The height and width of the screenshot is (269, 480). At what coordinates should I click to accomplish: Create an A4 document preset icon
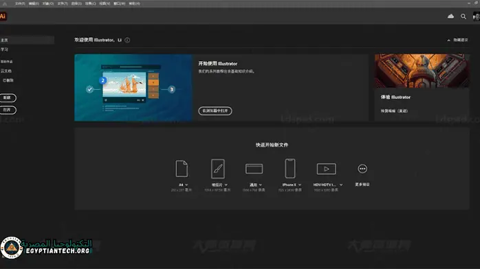[182, 169]
